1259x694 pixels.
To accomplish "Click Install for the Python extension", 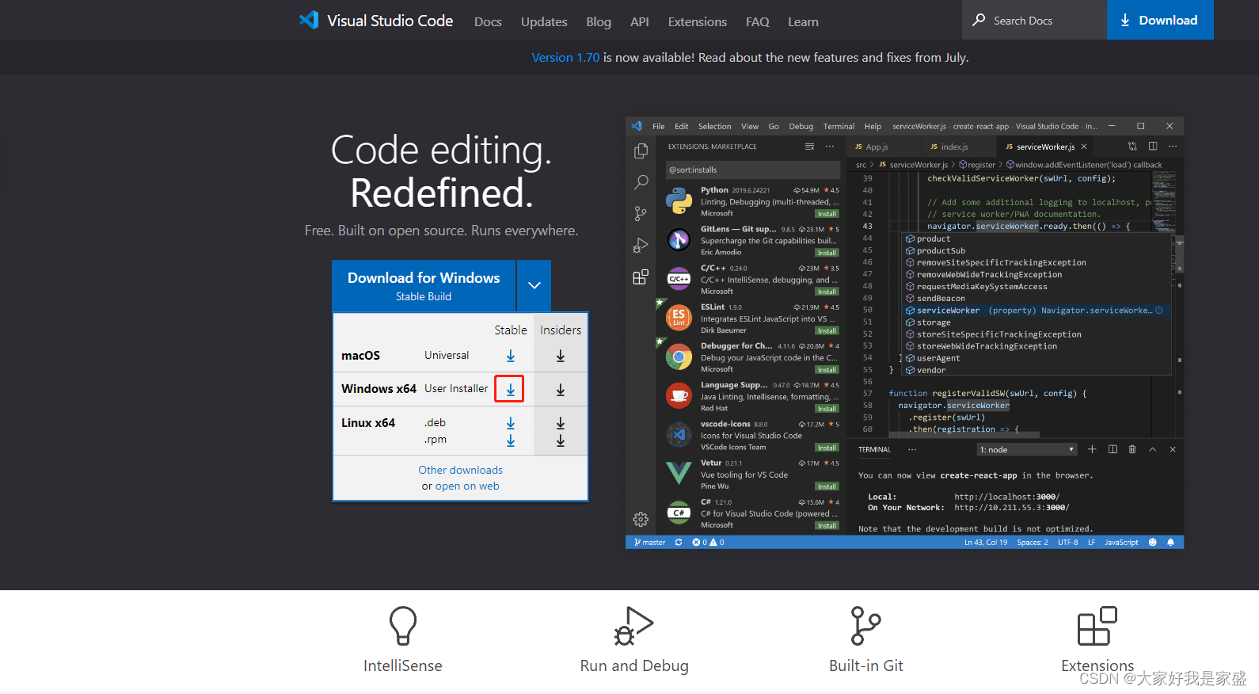I will [827, 214].
